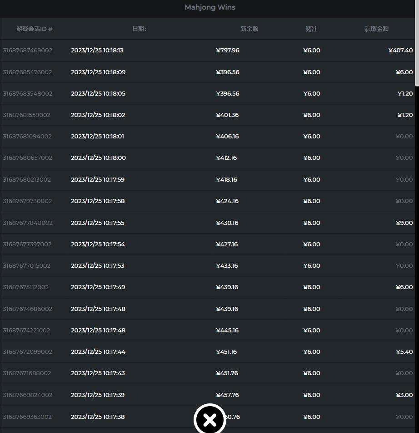Click the date 2023/12/25 10:18:09
The height and width of the screenshot is (433, 419).
coord(98,72)
